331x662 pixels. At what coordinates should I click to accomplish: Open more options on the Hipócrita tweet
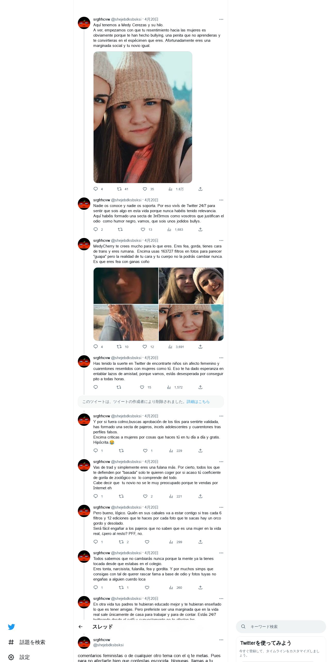click(x=221, y=416)
